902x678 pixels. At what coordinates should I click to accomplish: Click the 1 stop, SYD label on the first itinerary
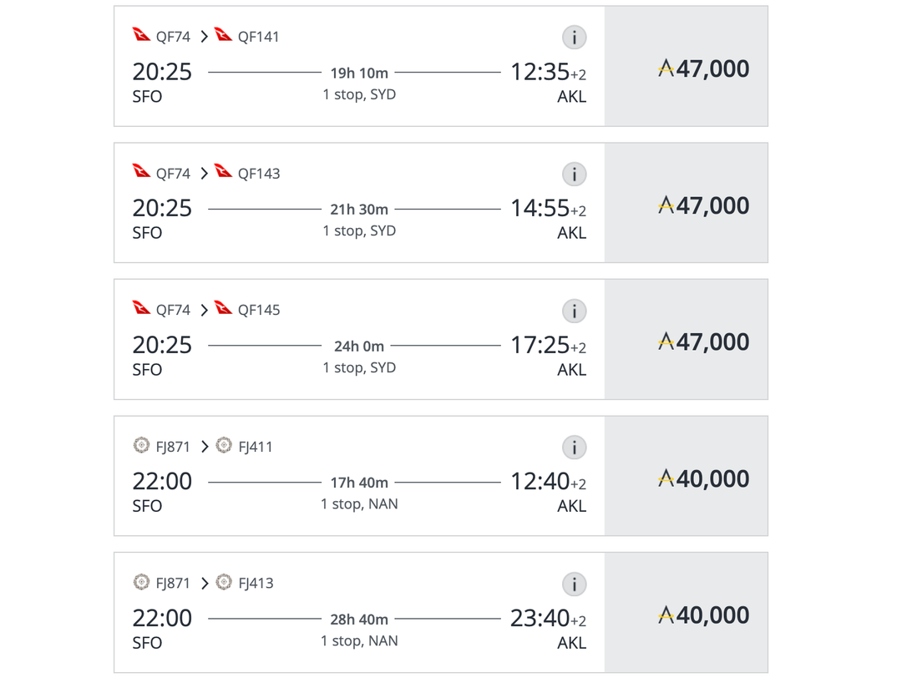click(358, 94)
